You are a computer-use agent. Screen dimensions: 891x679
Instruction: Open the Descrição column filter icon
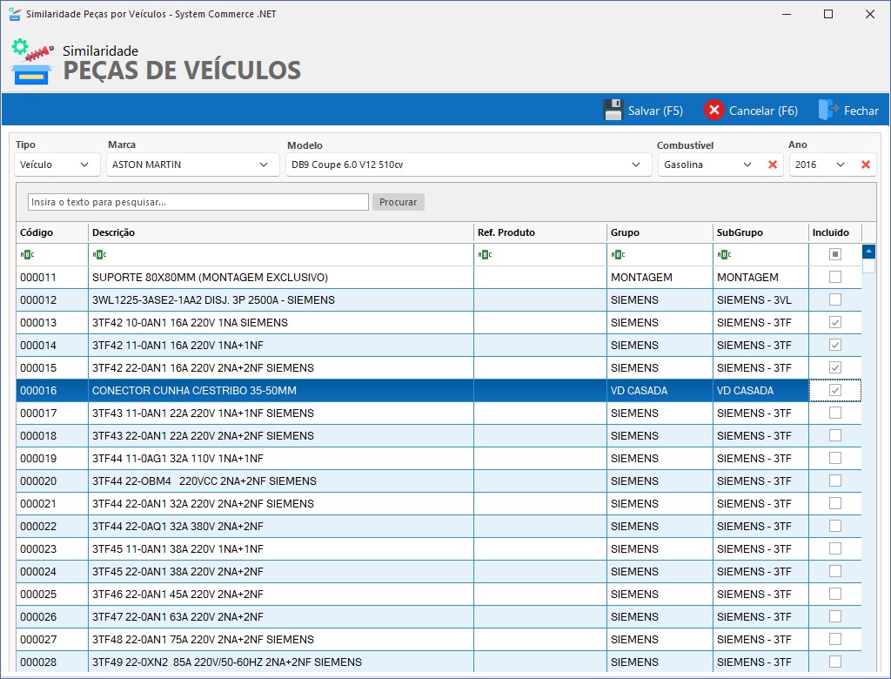click(100, 255)
